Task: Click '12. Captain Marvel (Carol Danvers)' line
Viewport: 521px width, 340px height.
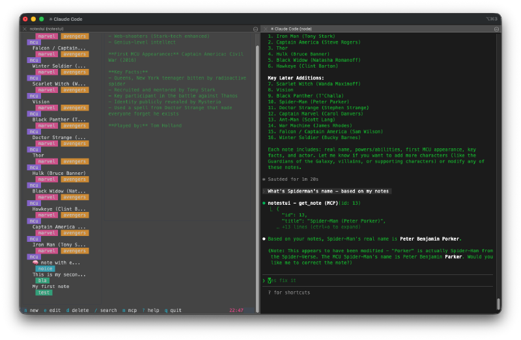Action: tap(315, 114)
